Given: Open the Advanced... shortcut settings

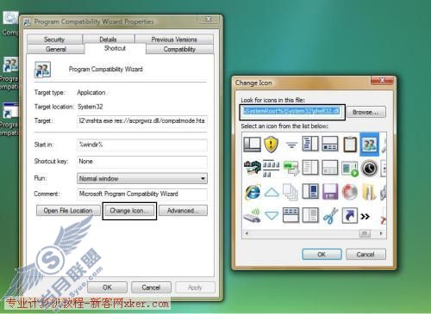Looking at the screenshot, I should tap(183, 211).
